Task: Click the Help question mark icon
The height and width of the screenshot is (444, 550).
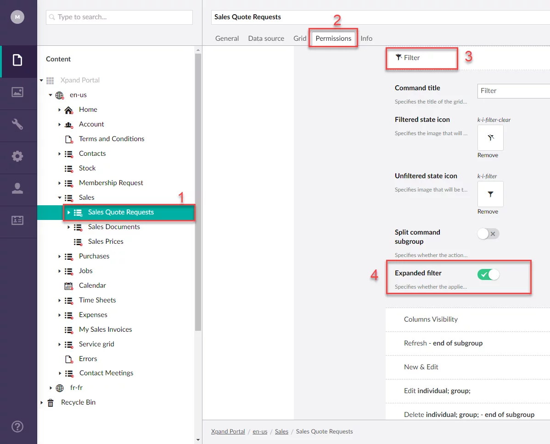Action: (x=17, y=426)
